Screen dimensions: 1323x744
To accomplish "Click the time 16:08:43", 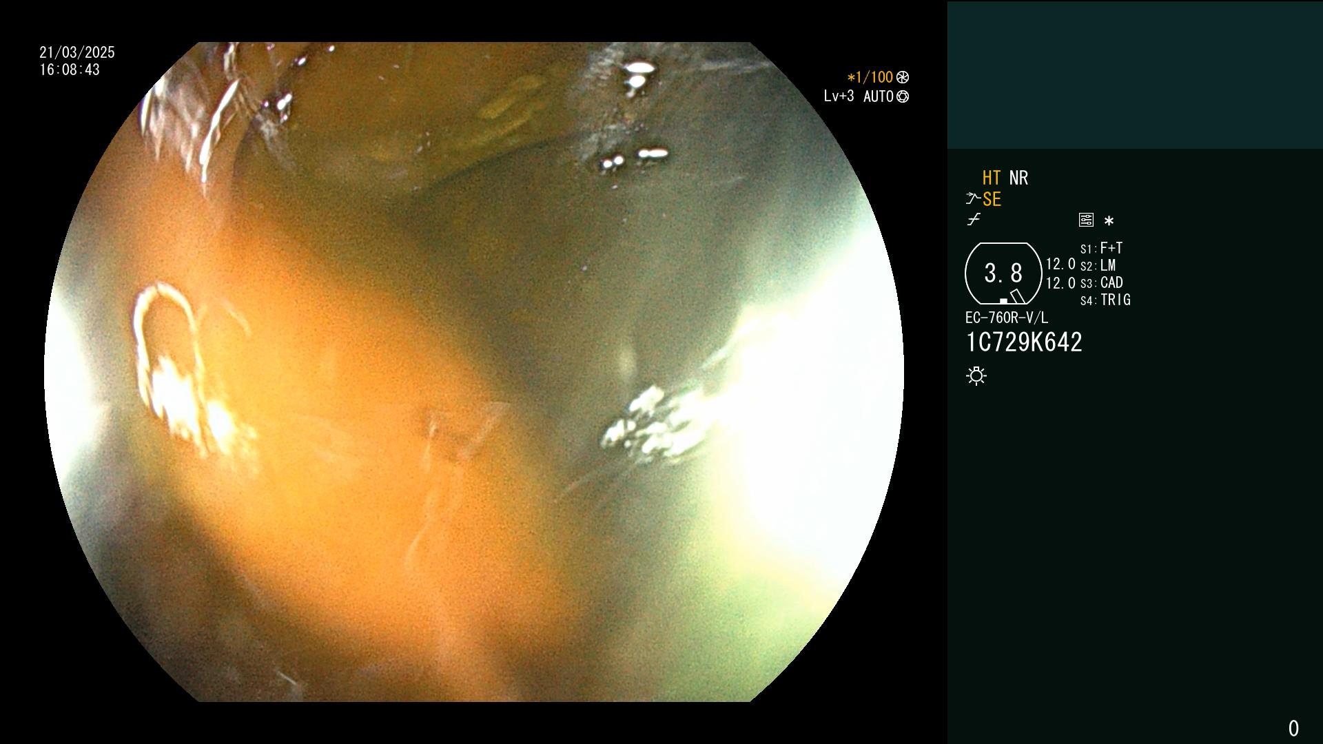I will click(70, 70).
